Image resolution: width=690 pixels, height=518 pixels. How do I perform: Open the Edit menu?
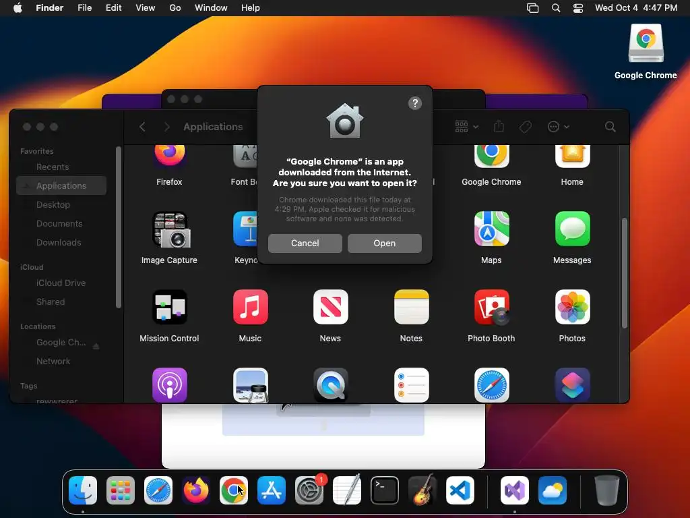tap(113, 8)
